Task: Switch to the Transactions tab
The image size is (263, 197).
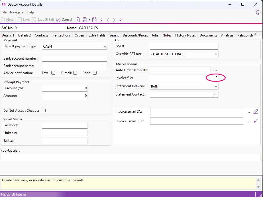Action: pyautogui.click(x=61, y=35)
